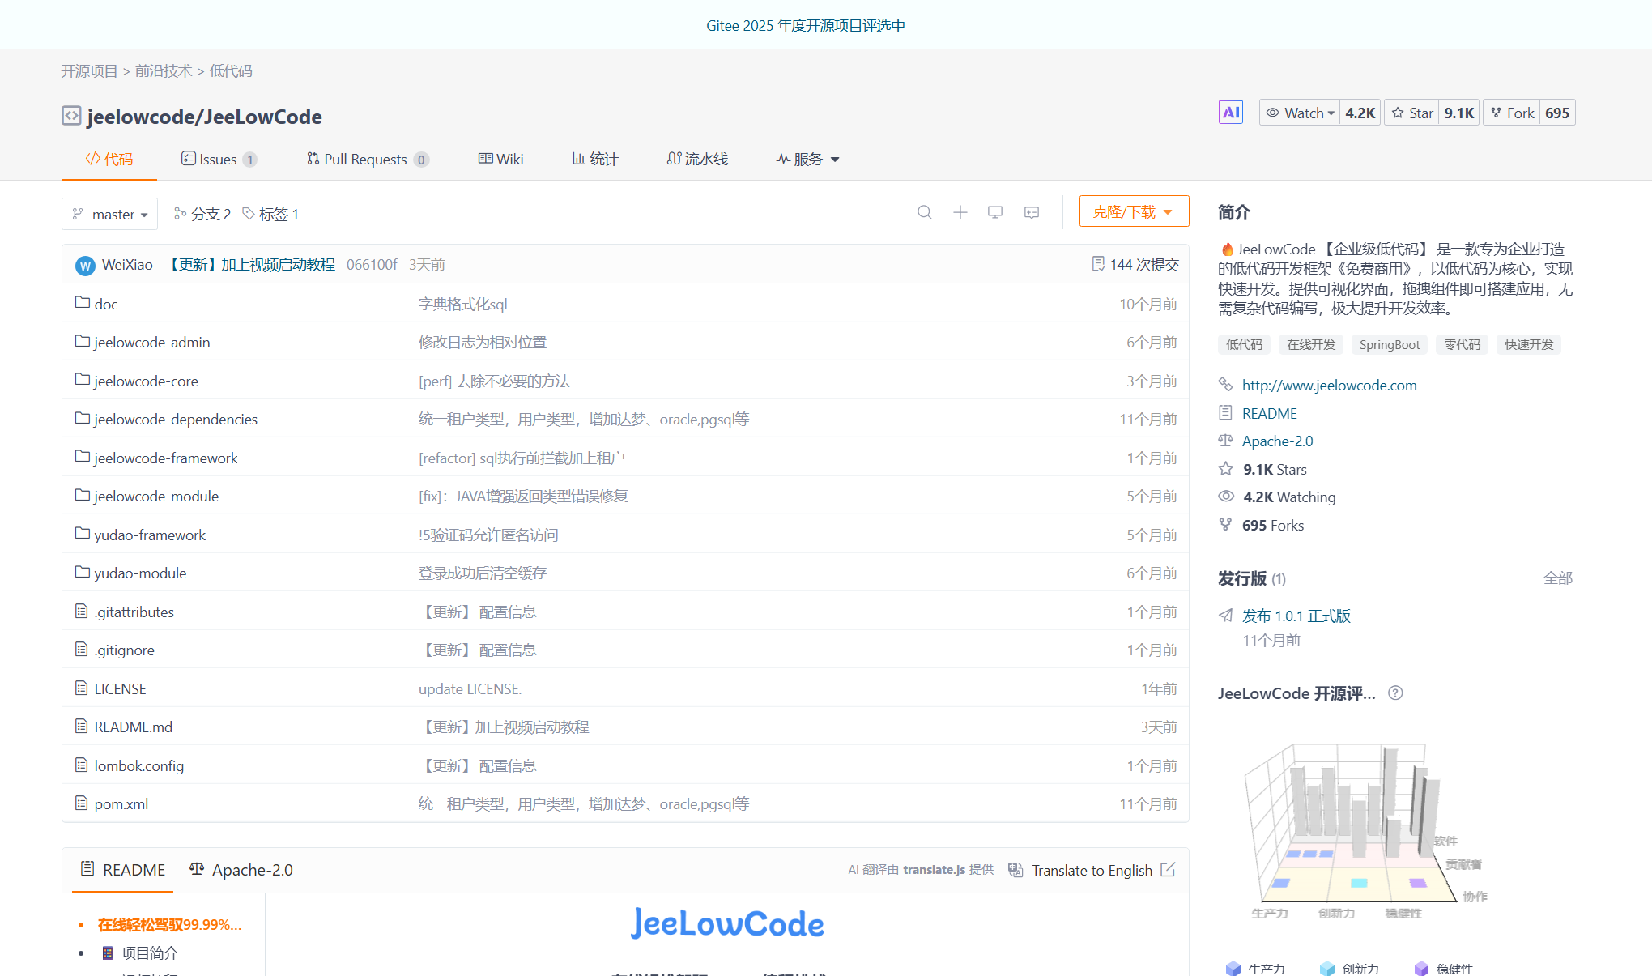The width and height of the screenshot is (1652, 976).
Task: Open compare changes icon next to monitor icon
Action: [1031, 212]
